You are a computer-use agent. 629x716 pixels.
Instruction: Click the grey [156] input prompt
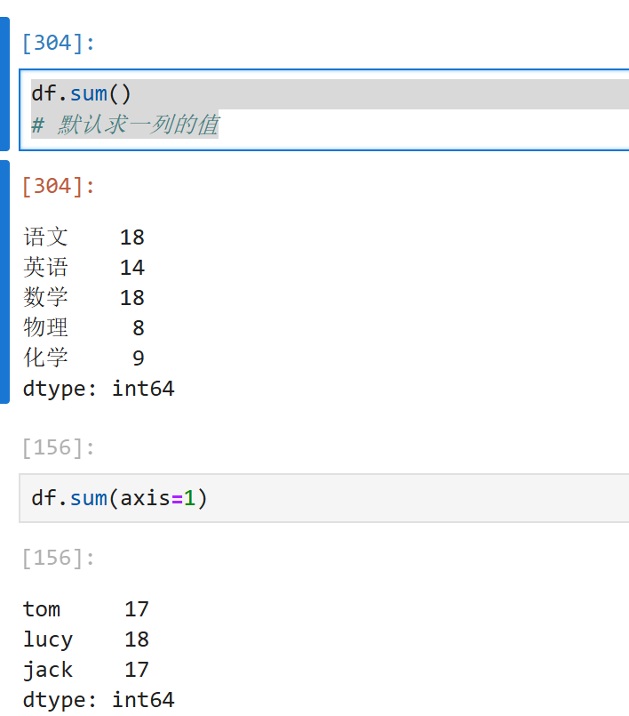click(x=58, y=447)
